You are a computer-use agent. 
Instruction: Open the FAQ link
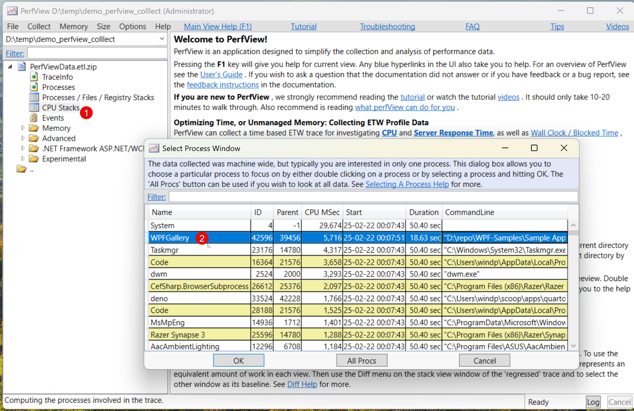tap(472, 26)
